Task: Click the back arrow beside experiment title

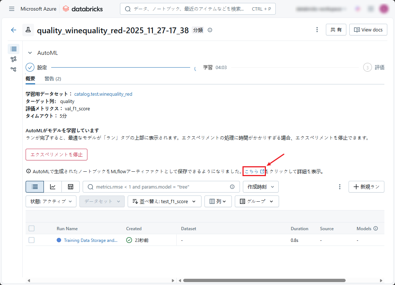Action: pyautogui.click(x=14, y=30)
